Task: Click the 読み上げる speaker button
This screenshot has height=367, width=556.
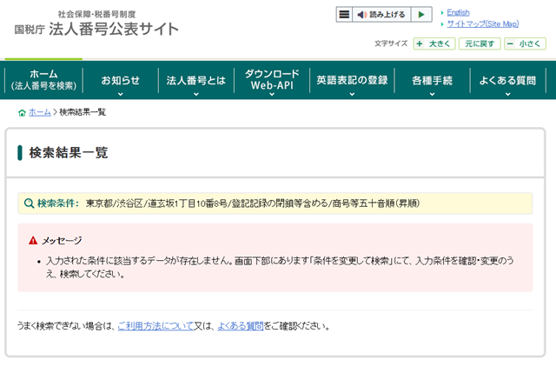Action: coord(381,15)
